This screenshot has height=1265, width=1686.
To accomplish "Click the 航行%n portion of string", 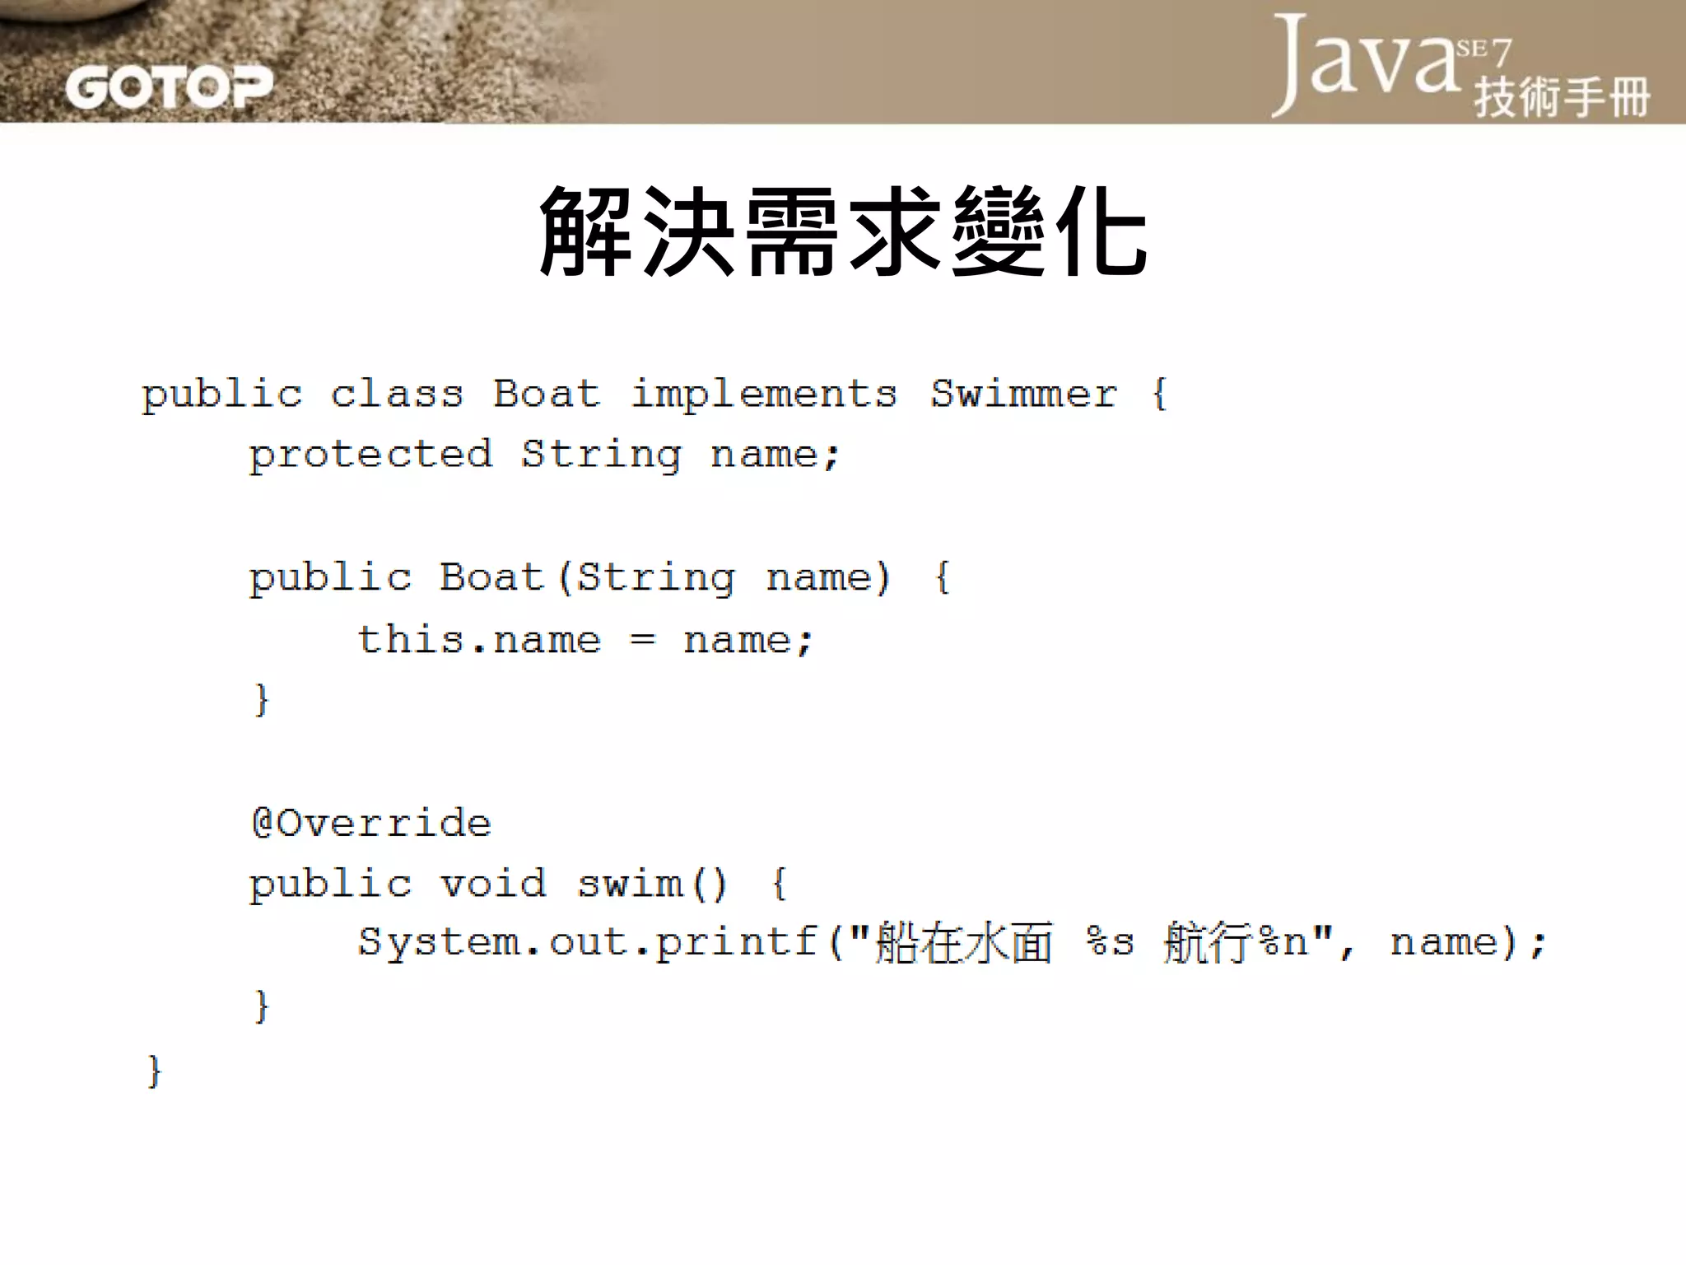I will point(1235,943).
